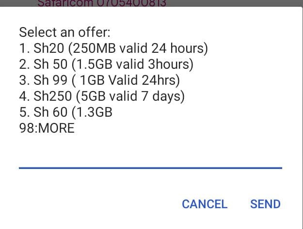Click the Sh 60 1.3GB offer line
Viewport: 303px width, 229px height.
coord(65,112)
